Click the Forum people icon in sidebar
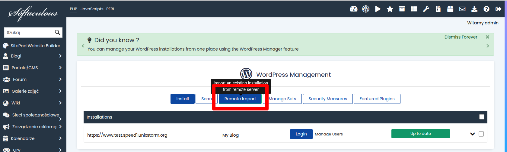507x152 pixels. [6, 79]
